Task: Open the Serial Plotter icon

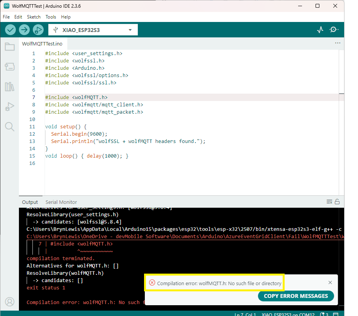Action: coord(320,30)
